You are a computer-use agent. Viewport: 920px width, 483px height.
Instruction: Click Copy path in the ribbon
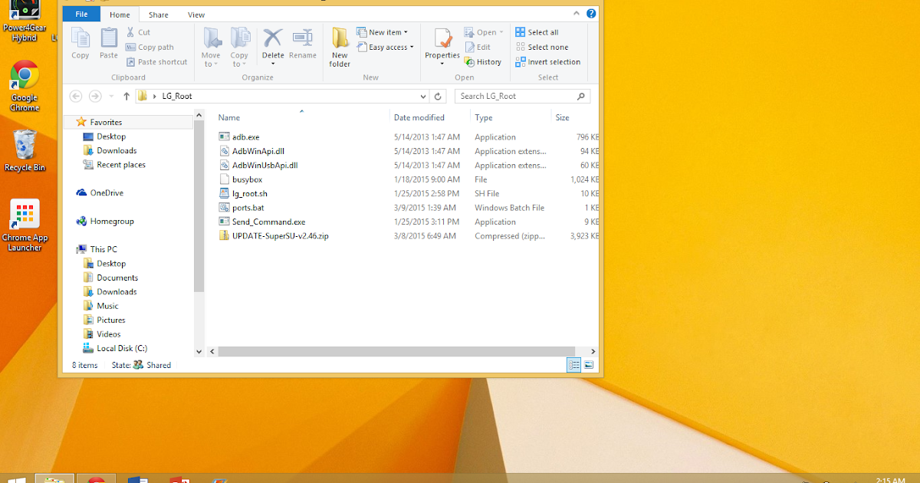click(149, 47)
